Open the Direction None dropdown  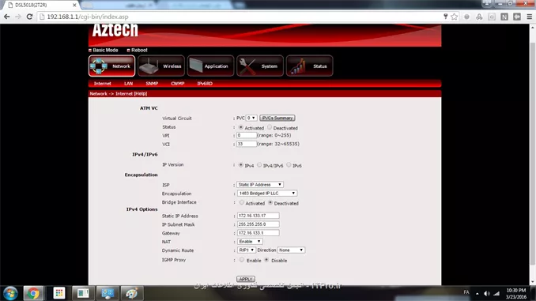click(x=291, y=250)
